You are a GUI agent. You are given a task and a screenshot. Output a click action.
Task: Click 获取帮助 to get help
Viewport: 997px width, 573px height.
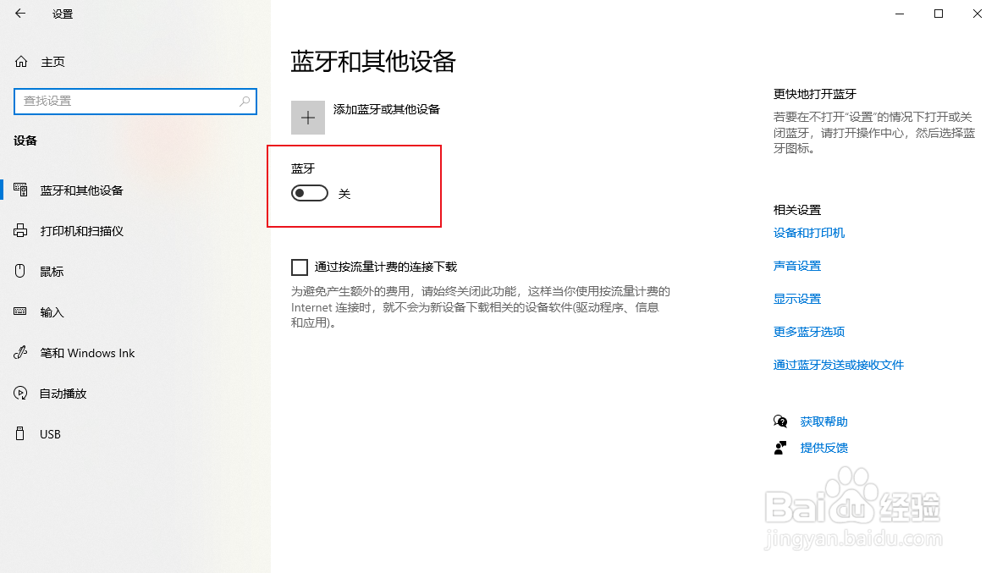click(x=824, y=421)
